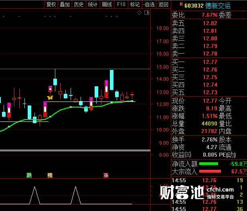Click the 复权 toolbar button
247x211 pixels.
51,4
